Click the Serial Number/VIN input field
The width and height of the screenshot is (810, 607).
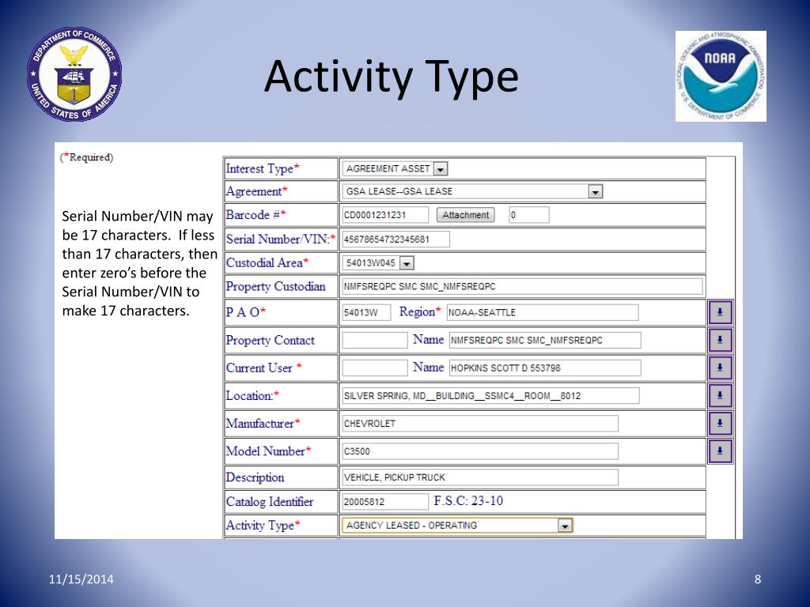(396, 239)
